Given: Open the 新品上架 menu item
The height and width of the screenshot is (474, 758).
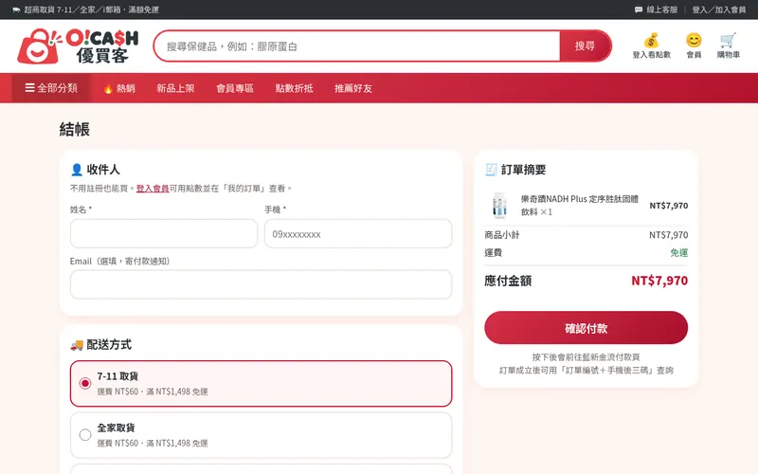Looking at the screenshot, I should tap(175, 88).
